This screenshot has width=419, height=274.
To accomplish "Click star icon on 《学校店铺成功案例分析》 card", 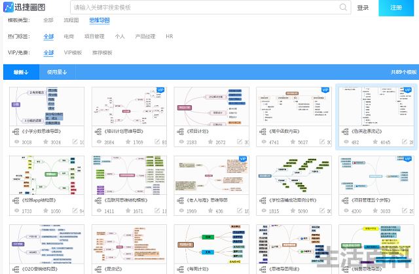I will point(293,211).
